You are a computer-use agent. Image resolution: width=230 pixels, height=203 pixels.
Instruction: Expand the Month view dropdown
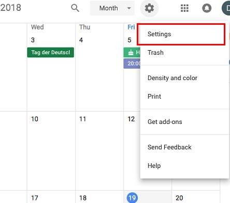[x=112, y=8]
